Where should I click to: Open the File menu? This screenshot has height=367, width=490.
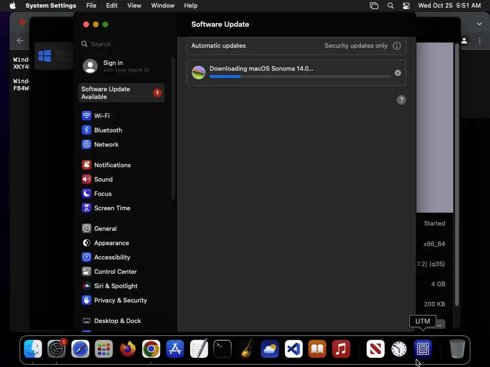point(91,6)
